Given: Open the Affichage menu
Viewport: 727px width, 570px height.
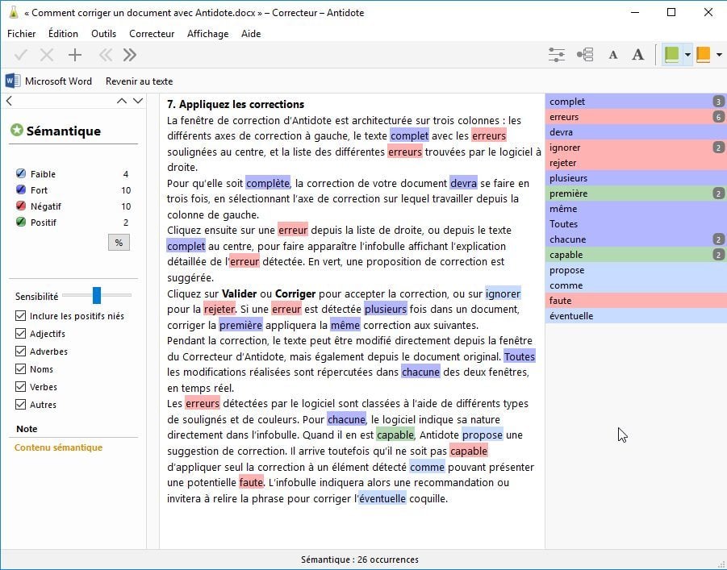Looking at the screenshot, I should coord(207,34).
